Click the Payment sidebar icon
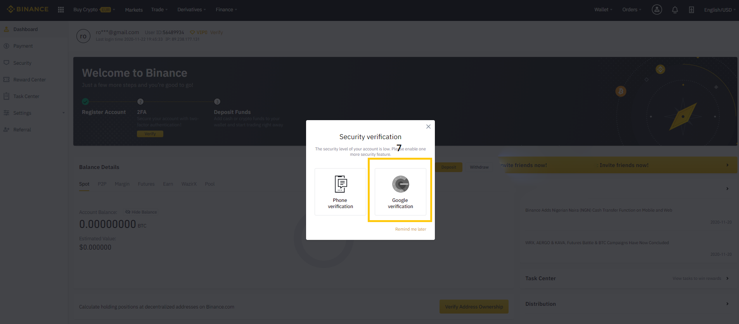739x324 pixels. [6, 46]
